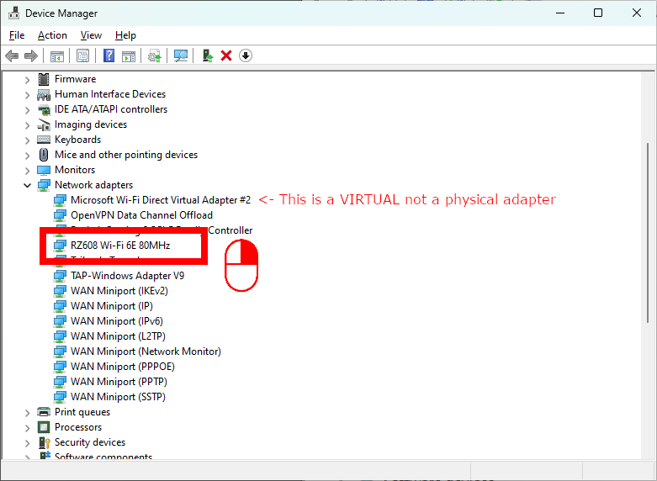Click the Help toolbar icon
Viewport: 657px width, 481px height.
pos(109,55)
